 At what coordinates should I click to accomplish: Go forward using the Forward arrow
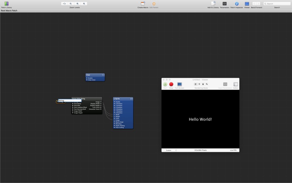258,3
